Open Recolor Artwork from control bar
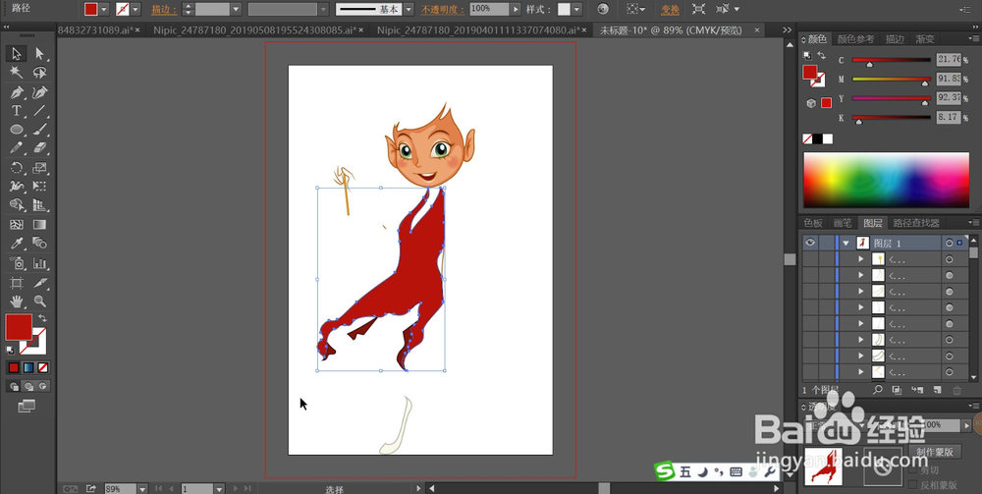This screenshot has width=982, height=494. click(603, 10)
